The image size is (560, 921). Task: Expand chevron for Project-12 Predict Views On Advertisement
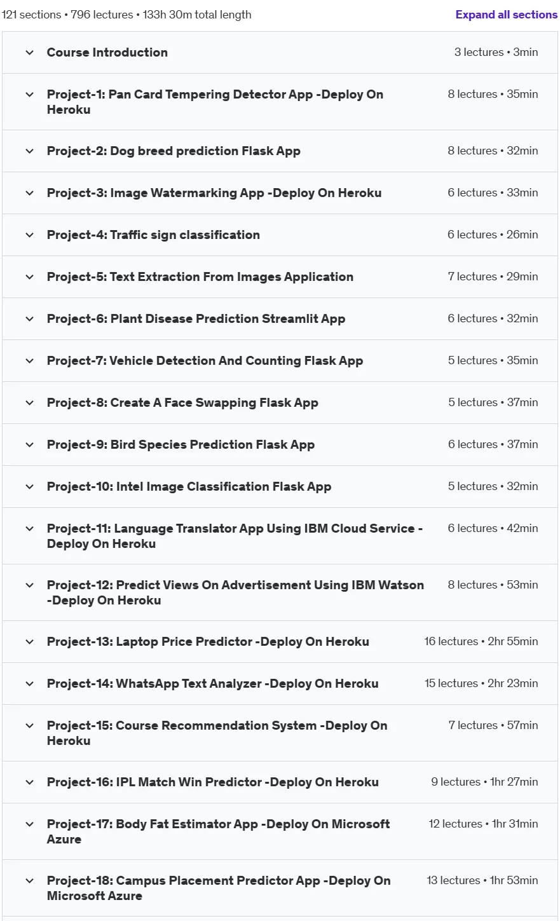pyautogui.click(x=29, y=585)
